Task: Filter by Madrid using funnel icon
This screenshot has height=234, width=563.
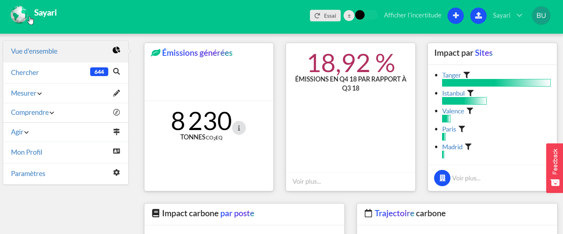Action: coord(469,147)
